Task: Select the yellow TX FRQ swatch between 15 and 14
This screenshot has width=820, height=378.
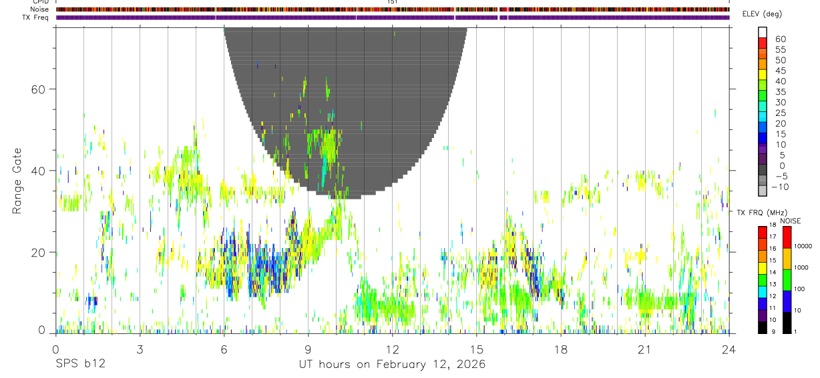Action: (x=762, y=267)
